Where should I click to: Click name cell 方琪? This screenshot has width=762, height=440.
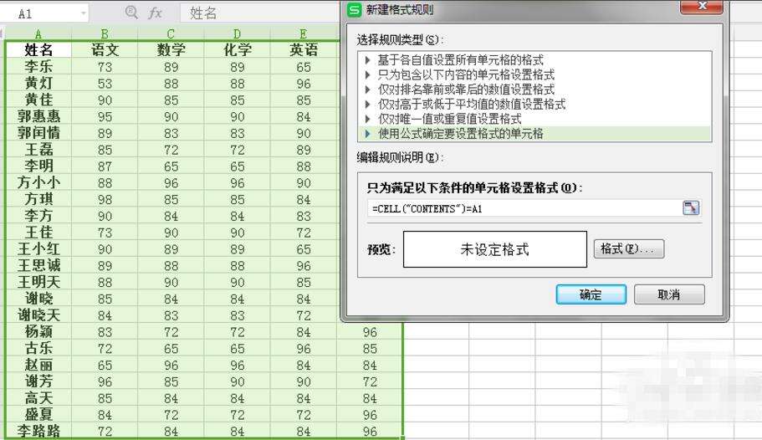[x=38, y=199]
